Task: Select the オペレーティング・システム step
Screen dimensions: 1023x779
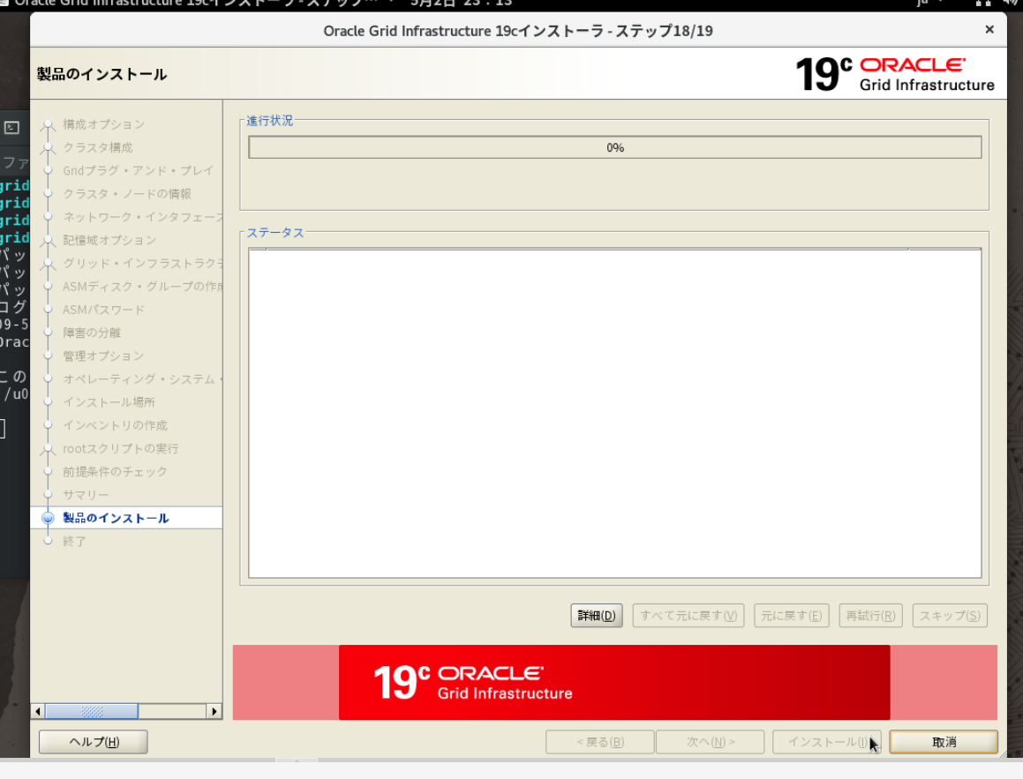Action: [x=142, y=378]
